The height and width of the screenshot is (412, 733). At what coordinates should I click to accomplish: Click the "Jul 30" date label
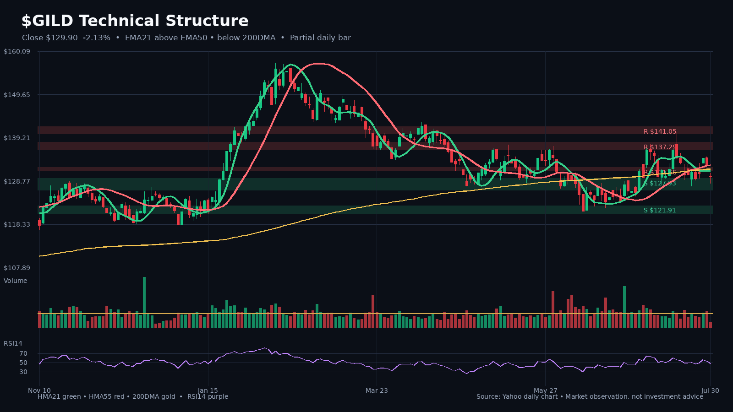(x=710, y=390)
